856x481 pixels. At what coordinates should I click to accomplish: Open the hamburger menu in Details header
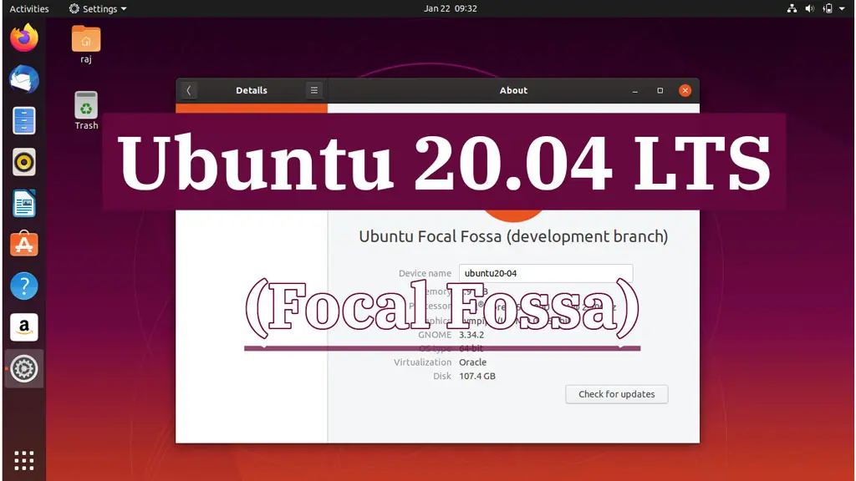point(314,90)
